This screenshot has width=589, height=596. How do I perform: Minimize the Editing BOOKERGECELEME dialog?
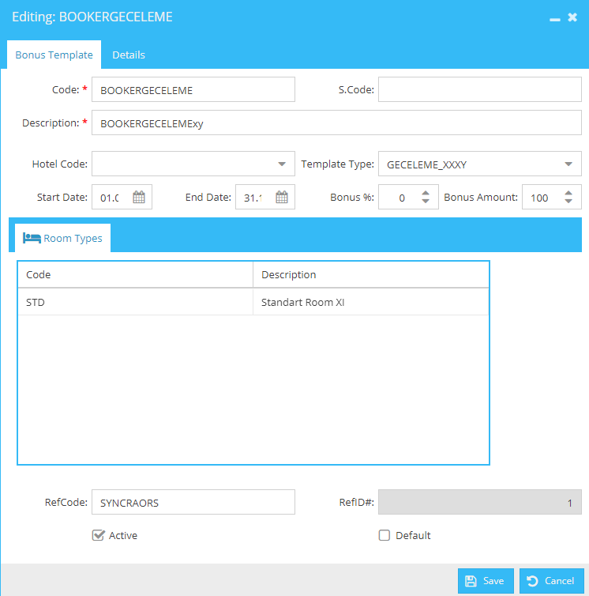tap(554, 19)
